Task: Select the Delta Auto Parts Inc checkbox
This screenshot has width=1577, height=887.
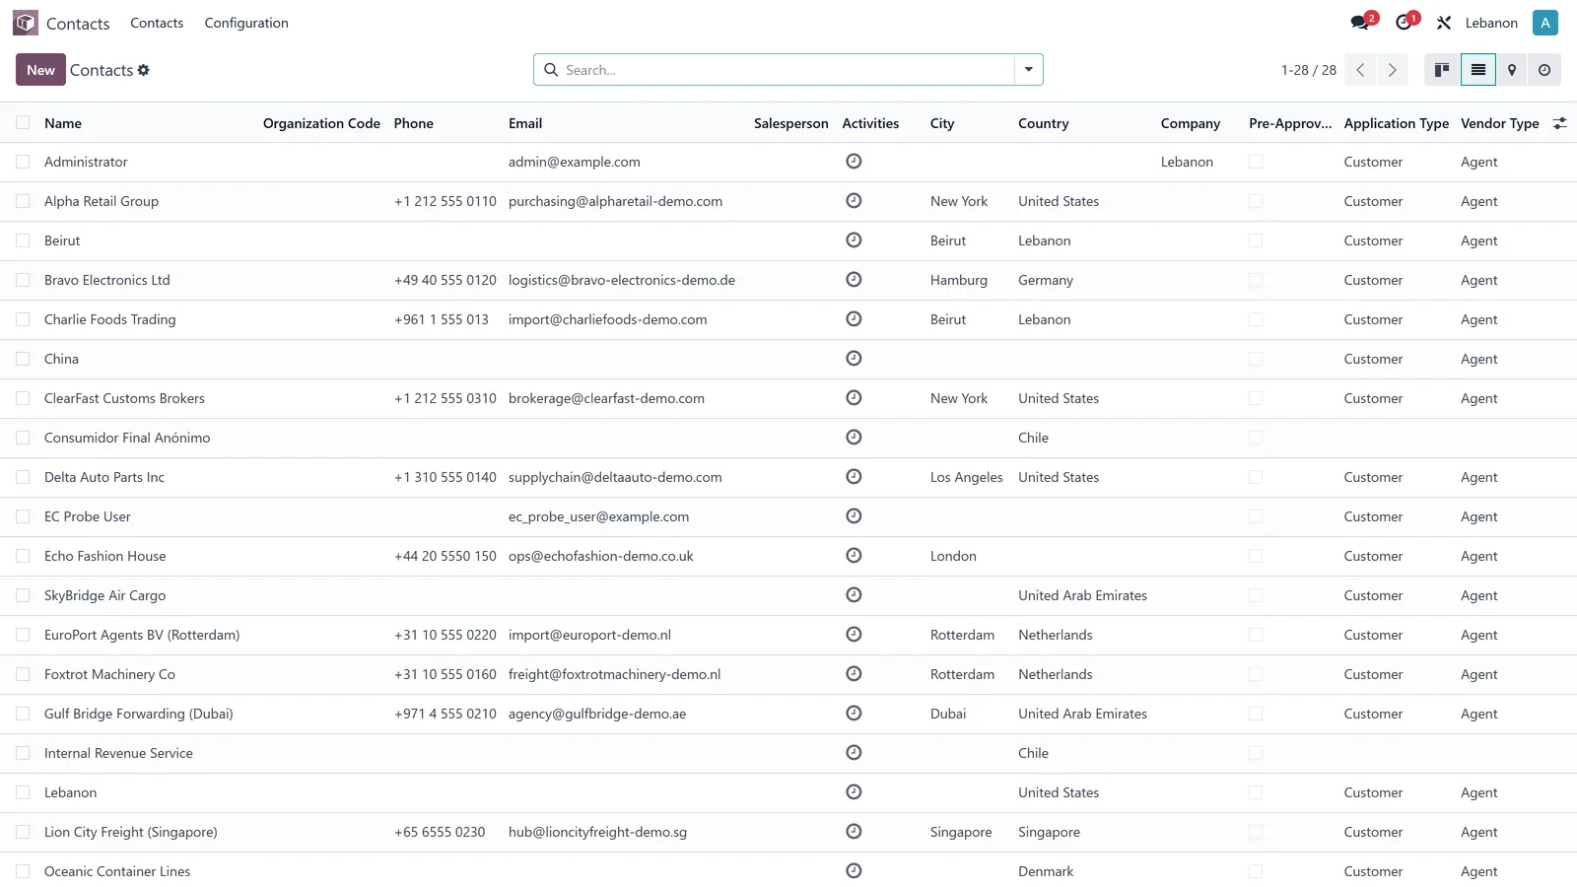Action: tap(23, 477)
